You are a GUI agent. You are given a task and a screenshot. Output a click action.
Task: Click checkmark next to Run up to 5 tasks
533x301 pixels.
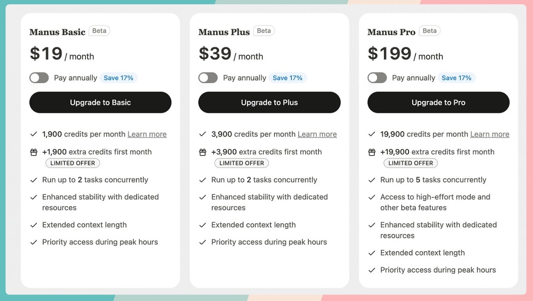coord(372,180)
